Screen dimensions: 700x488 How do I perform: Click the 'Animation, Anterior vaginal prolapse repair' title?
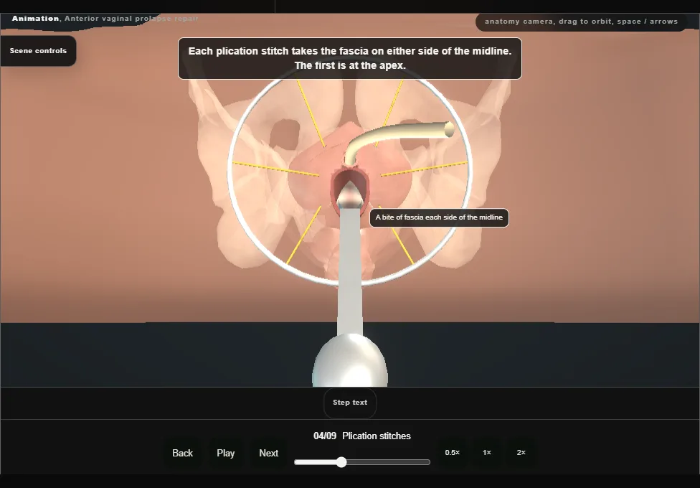pos(105,19)
